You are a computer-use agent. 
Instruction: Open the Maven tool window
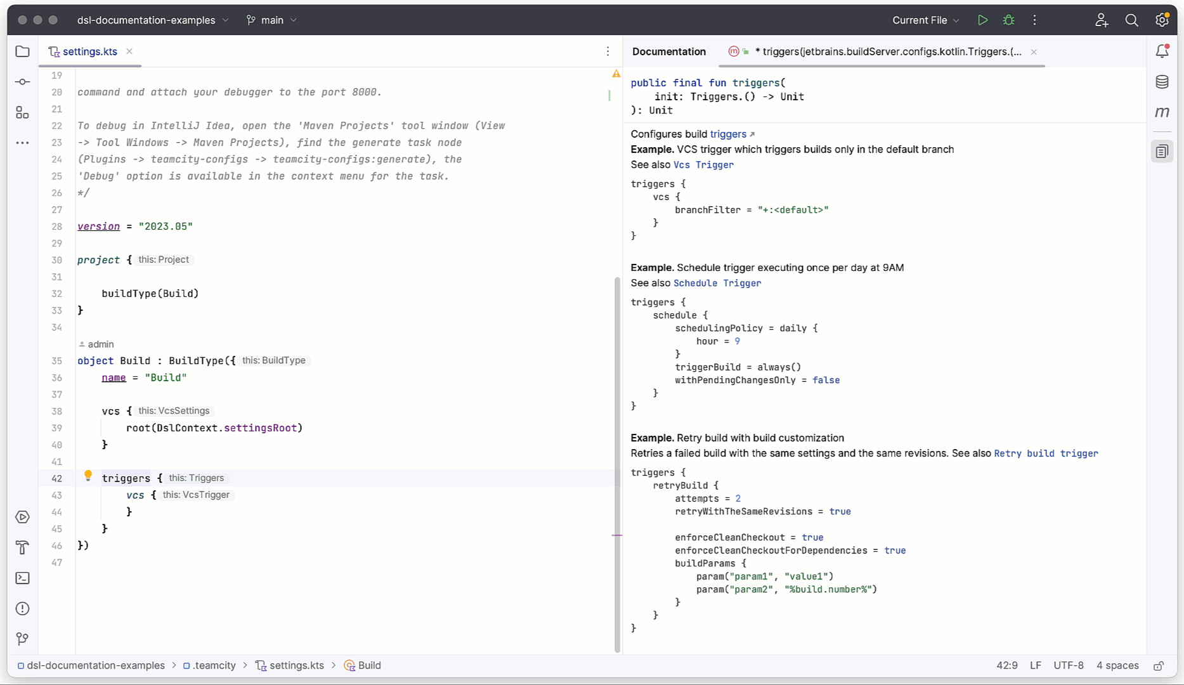pos(1162,112)
